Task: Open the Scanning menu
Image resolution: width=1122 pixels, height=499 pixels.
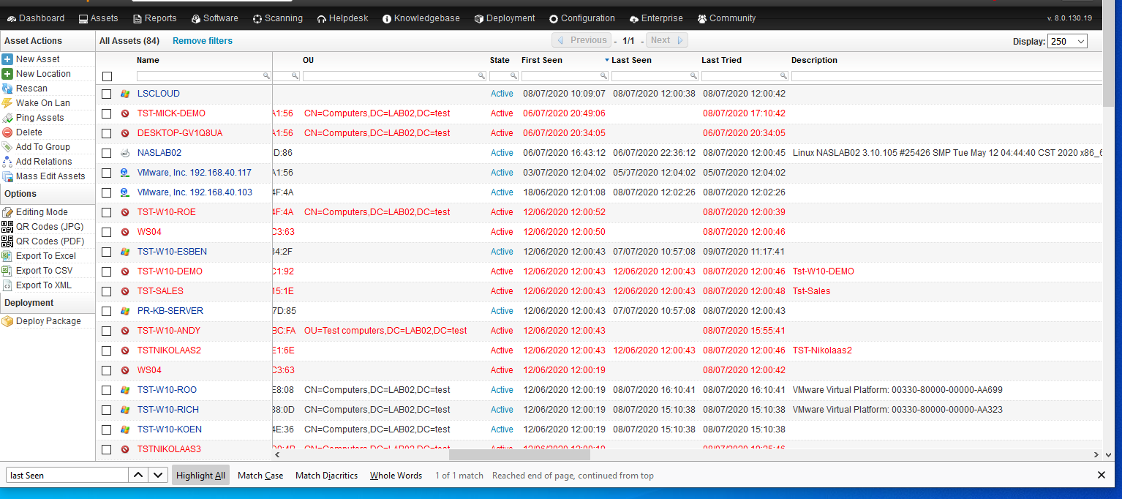Action: coord(277,18)
